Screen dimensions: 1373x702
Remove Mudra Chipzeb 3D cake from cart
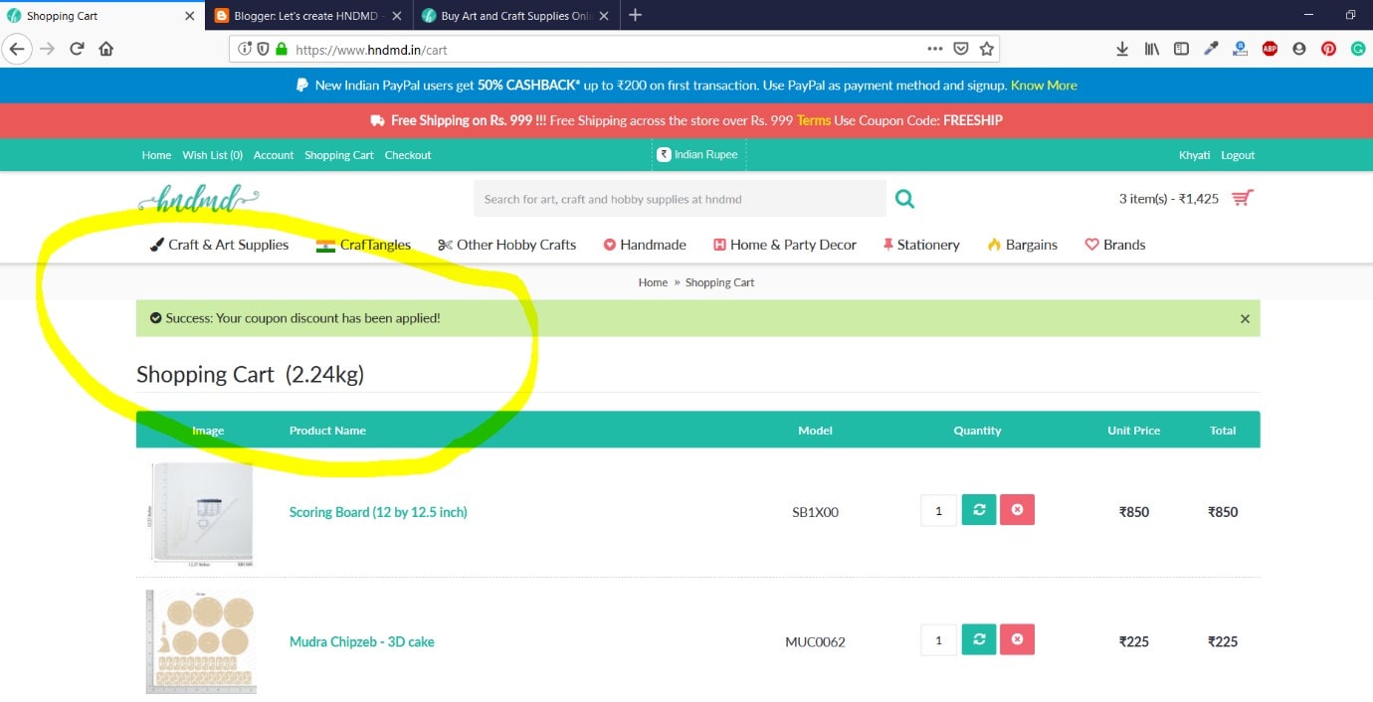point(1017,639)
